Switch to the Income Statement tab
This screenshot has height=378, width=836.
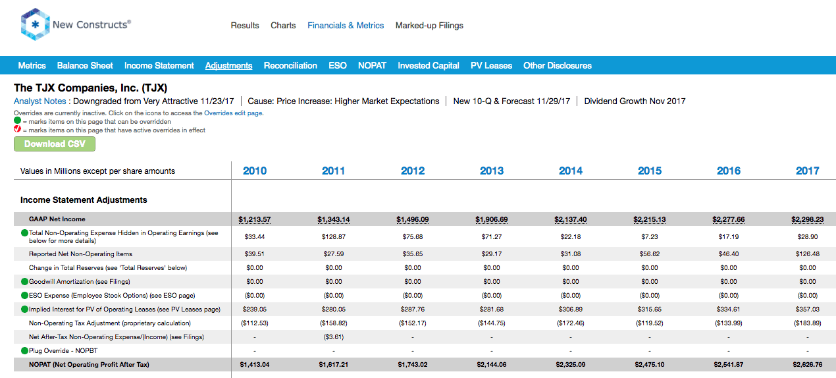pyautogui.click(x=159, y=65)
